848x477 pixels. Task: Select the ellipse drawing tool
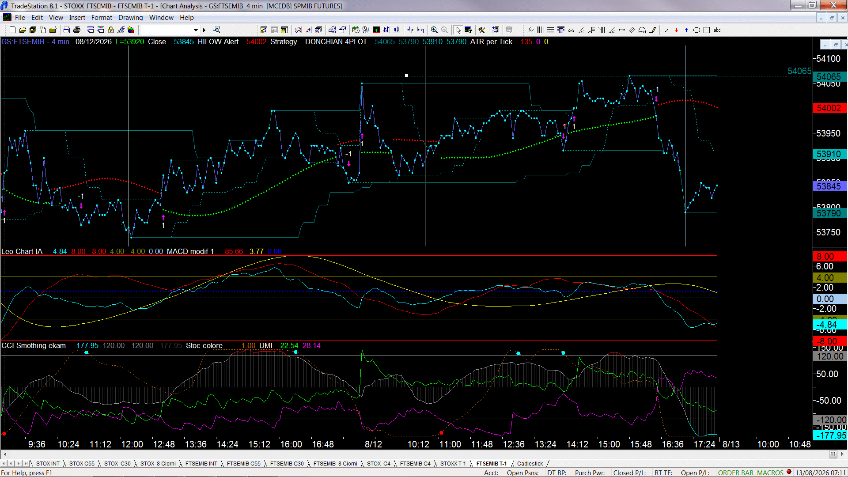click(x=697, y=30)
